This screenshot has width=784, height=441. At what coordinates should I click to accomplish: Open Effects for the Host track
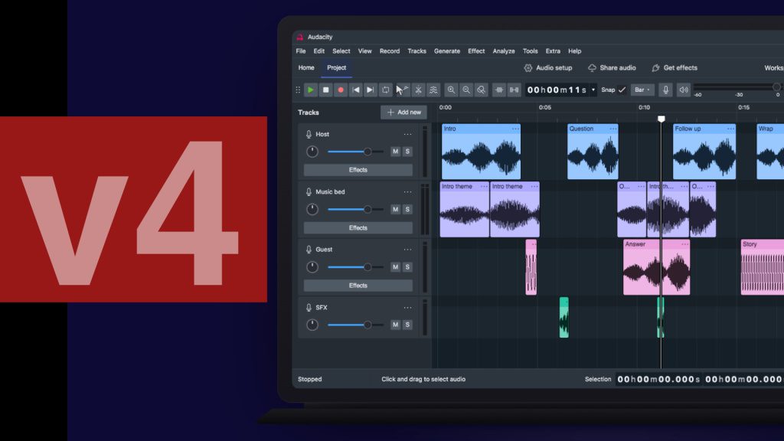[x=358, y=170]
